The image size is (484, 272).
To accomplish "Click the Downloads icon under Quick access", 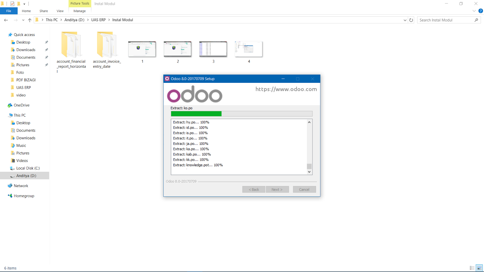I will [13, 50].
